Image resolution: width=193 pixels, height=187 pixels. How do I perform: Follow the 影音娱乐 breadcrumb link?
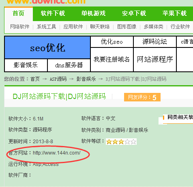(x=86, y=79)
